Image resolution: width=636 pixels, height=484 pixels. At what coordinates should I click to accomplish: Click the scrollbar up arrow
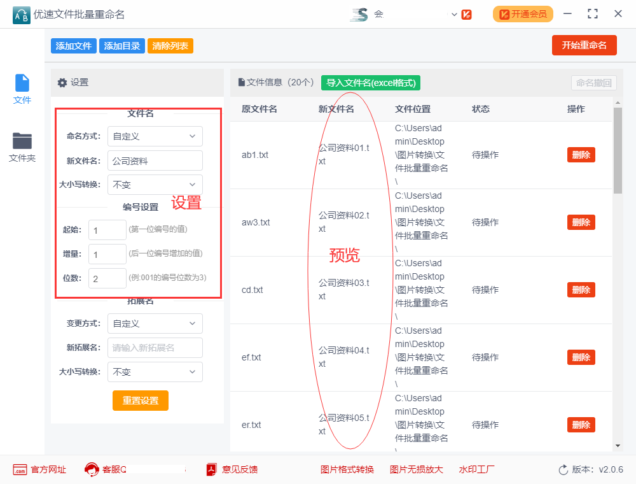[x=618, y=103]
